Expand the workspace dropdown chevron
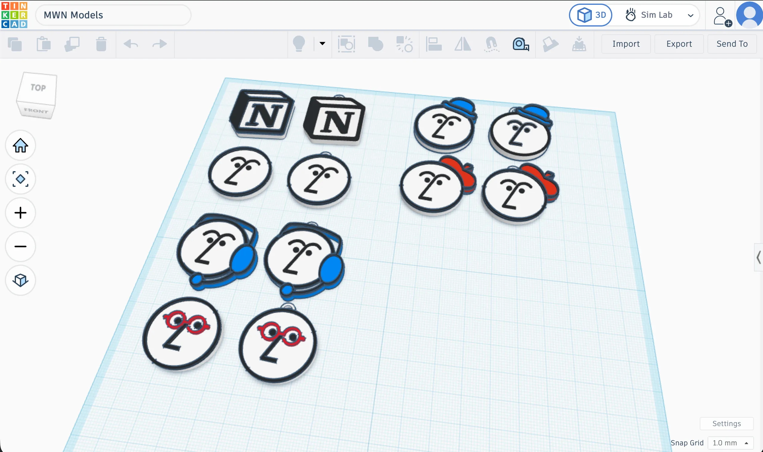The image size is (763, 452). click(x=690, y=15)
